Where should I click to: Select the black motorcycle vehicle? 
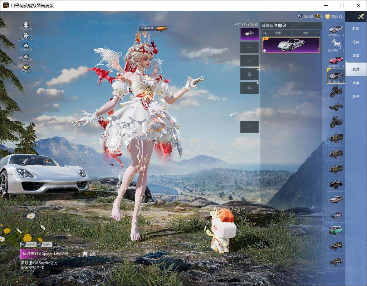click(336, 92)
